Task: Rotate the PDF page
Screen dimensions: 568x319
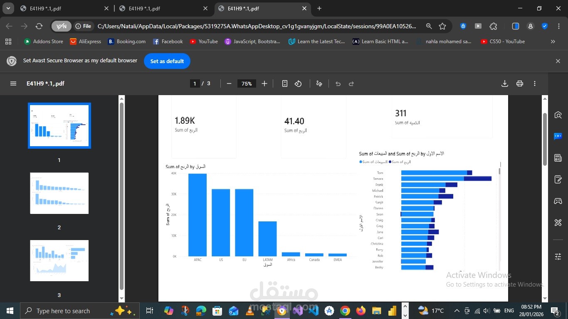Action: [x=298, y=83]
